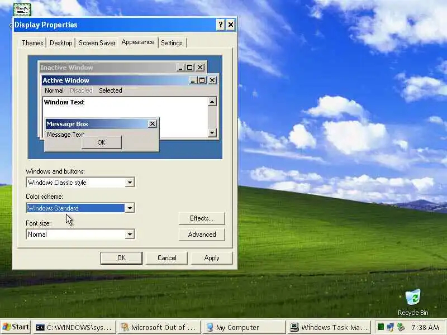The height and width of the screenshot is (335, 447).
Task: Click the Cancel button
Action: [x=167, y=258]
